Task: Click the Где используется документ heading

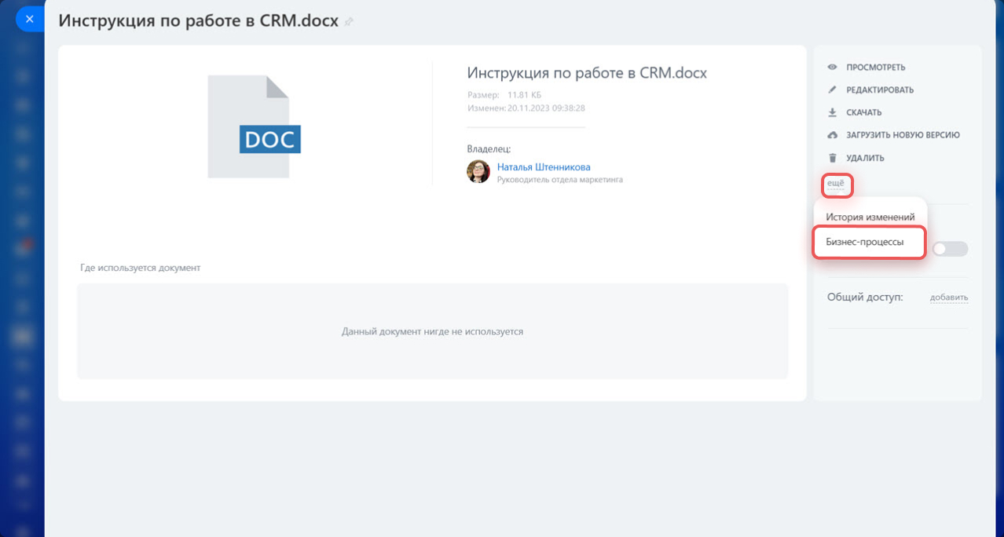Action: pos(141,268)
